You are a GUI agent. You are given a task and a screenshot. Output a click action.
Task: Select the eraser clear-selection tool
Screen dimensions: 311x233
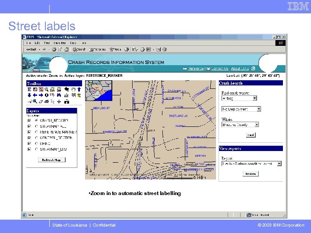pos(41,102)
